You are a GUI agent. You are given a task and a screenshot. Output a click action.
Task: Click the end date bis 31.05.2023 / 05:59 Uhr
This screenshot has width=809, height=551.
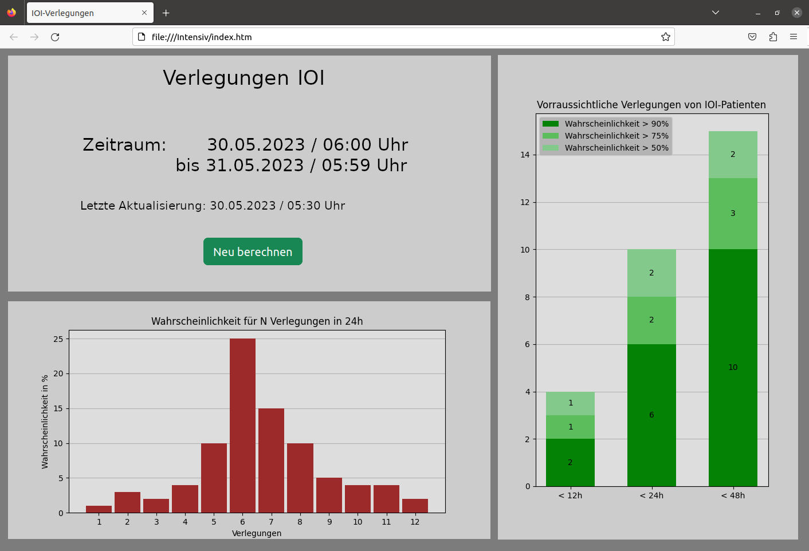pyautogui.click(x=291, y=165)
